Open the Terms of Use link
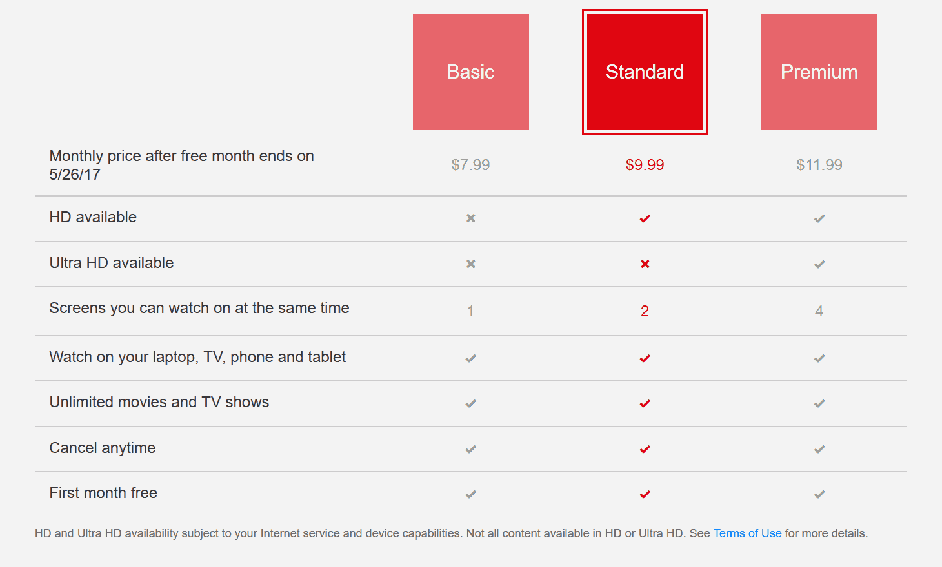942x567 pixels. [x=747, y=533]
